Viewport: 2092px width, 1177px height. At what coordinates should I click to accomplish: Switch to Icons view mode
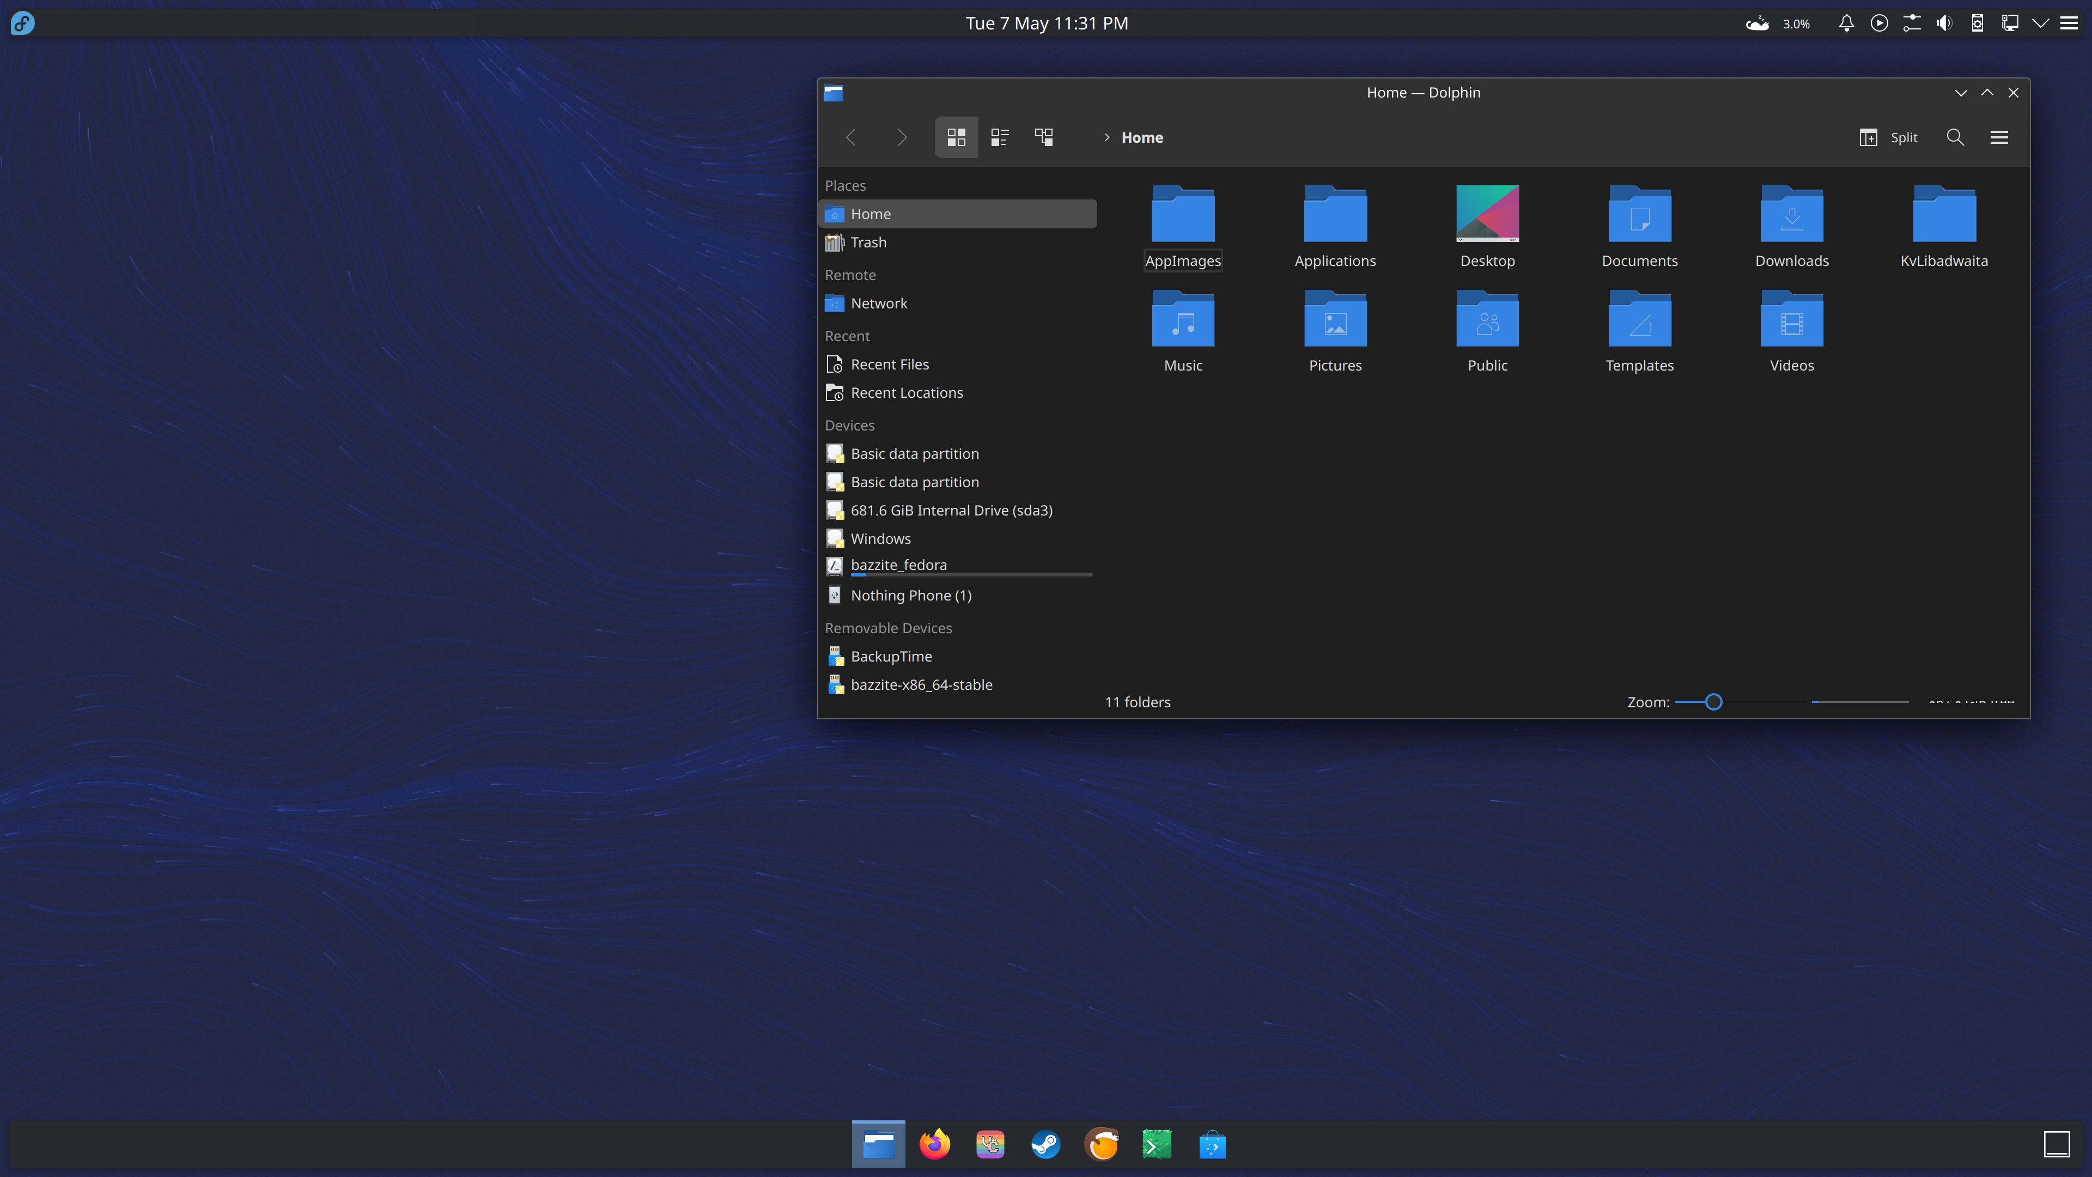click(956, 137)
